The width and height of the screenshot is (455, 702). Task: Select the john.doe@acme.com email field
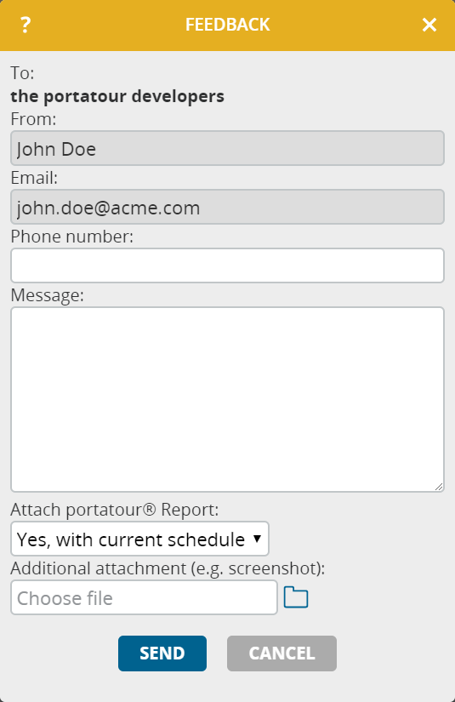pyautogui.click(x=227, y=207)
